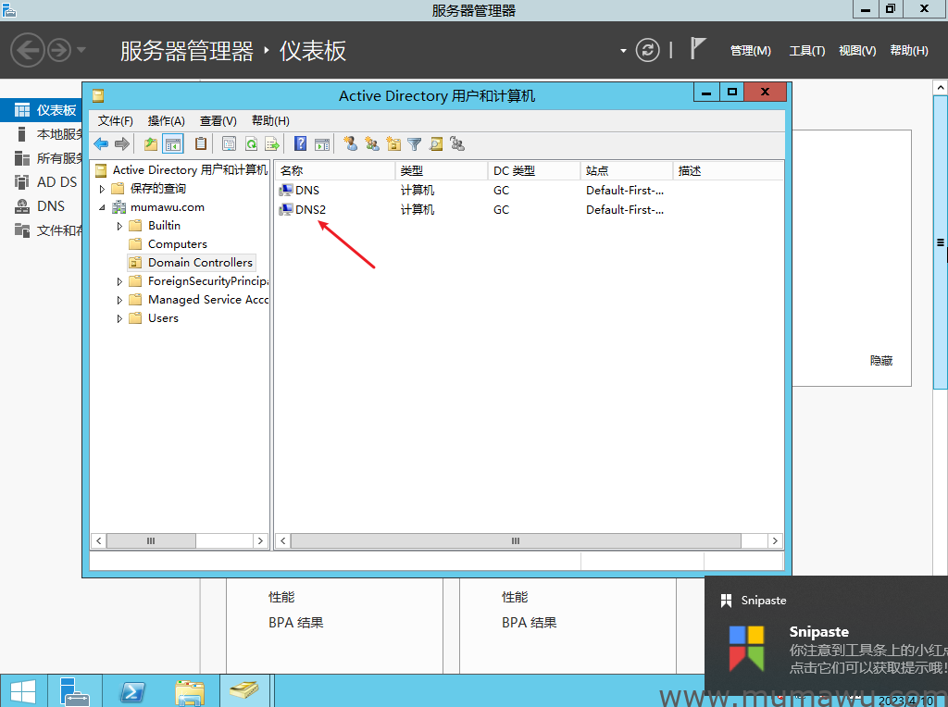
Task: Expand the Builtin tree node
Action: pyautogui.click(x=119, y=226)
